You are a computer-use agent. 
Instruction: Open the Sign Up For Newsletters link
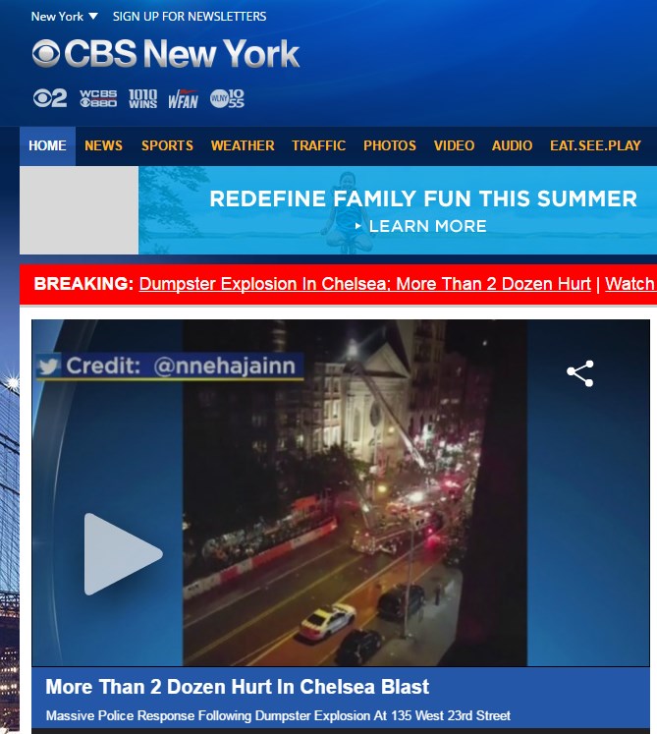point(190,17)
